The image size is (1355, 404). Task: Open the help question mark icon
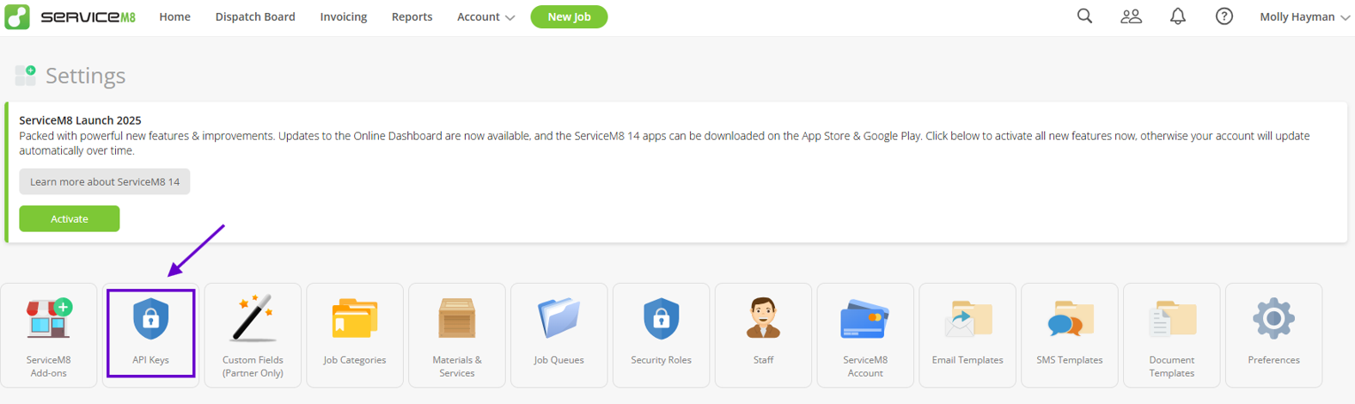(1224, 16)
